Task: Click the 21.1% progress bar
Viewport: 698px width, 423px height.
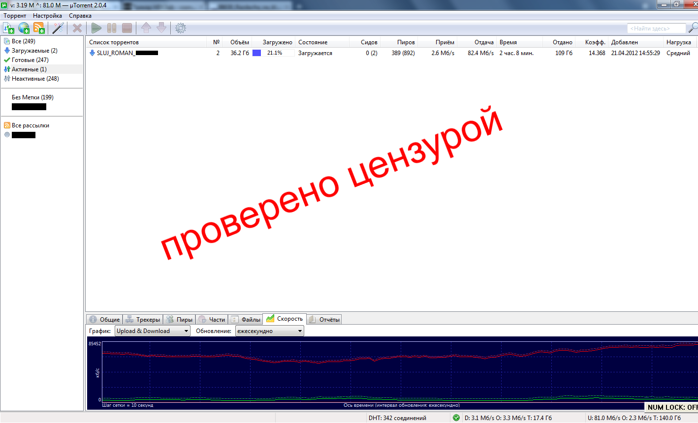Action: coord(273,53)
